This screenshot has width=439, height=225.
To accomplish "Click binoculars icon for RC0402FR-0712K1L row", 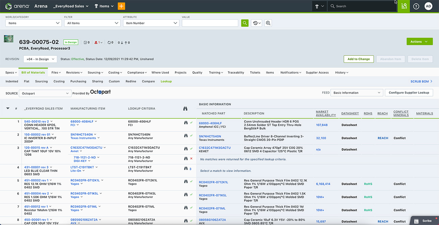I will click(186, 181).
